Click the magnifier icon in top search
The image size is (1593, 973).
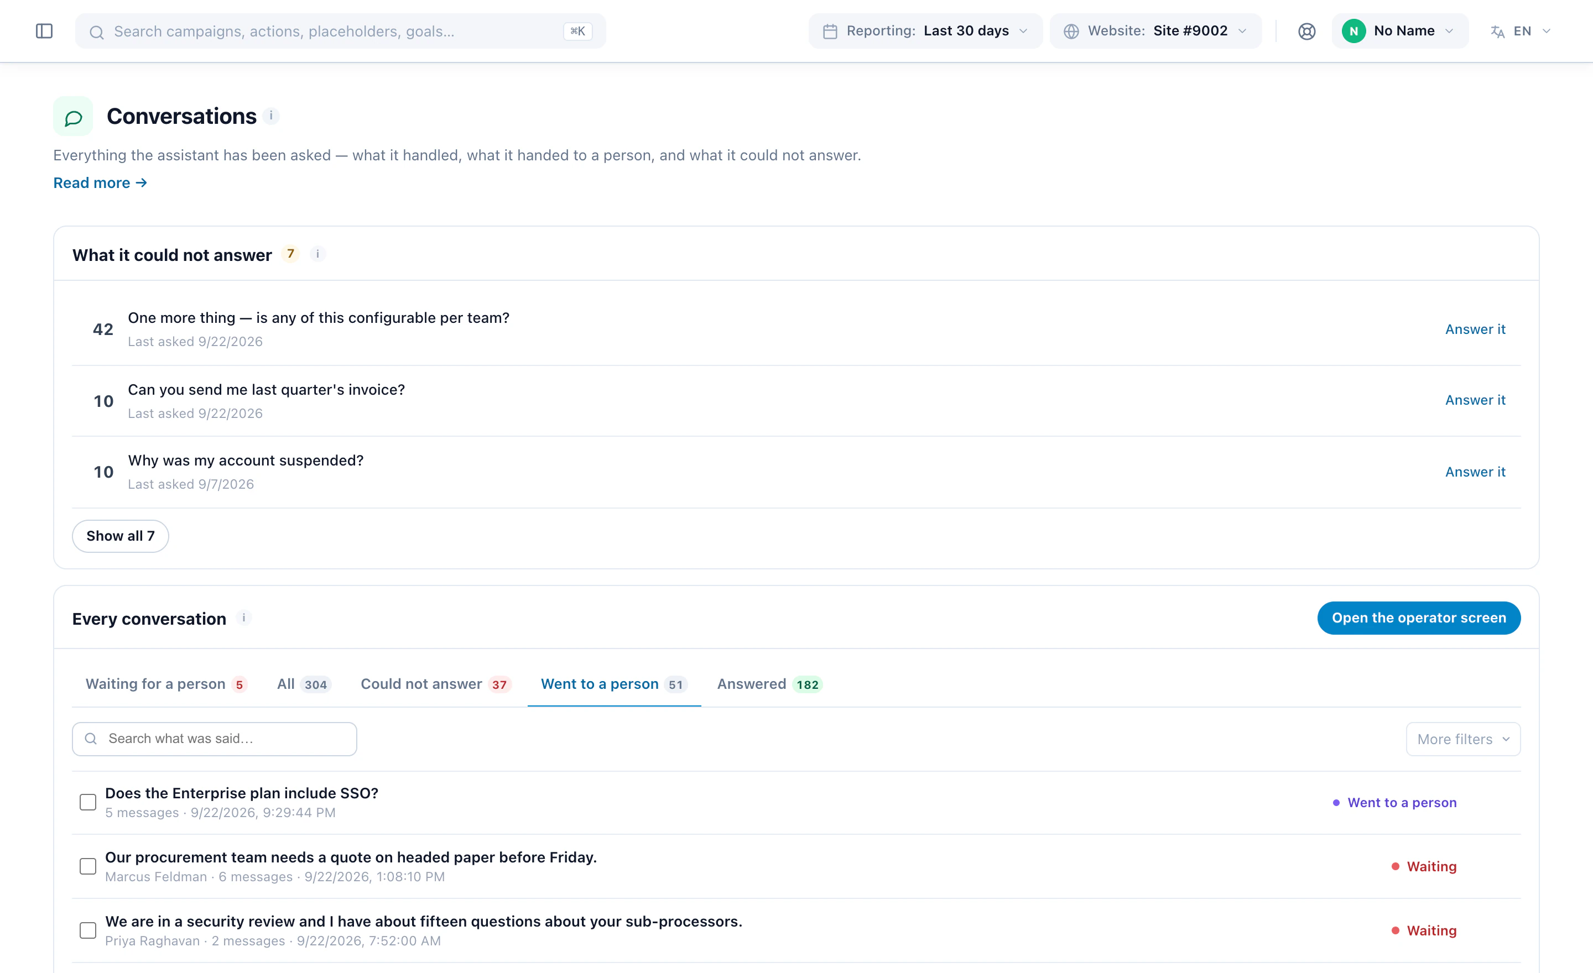pos(97,32)
